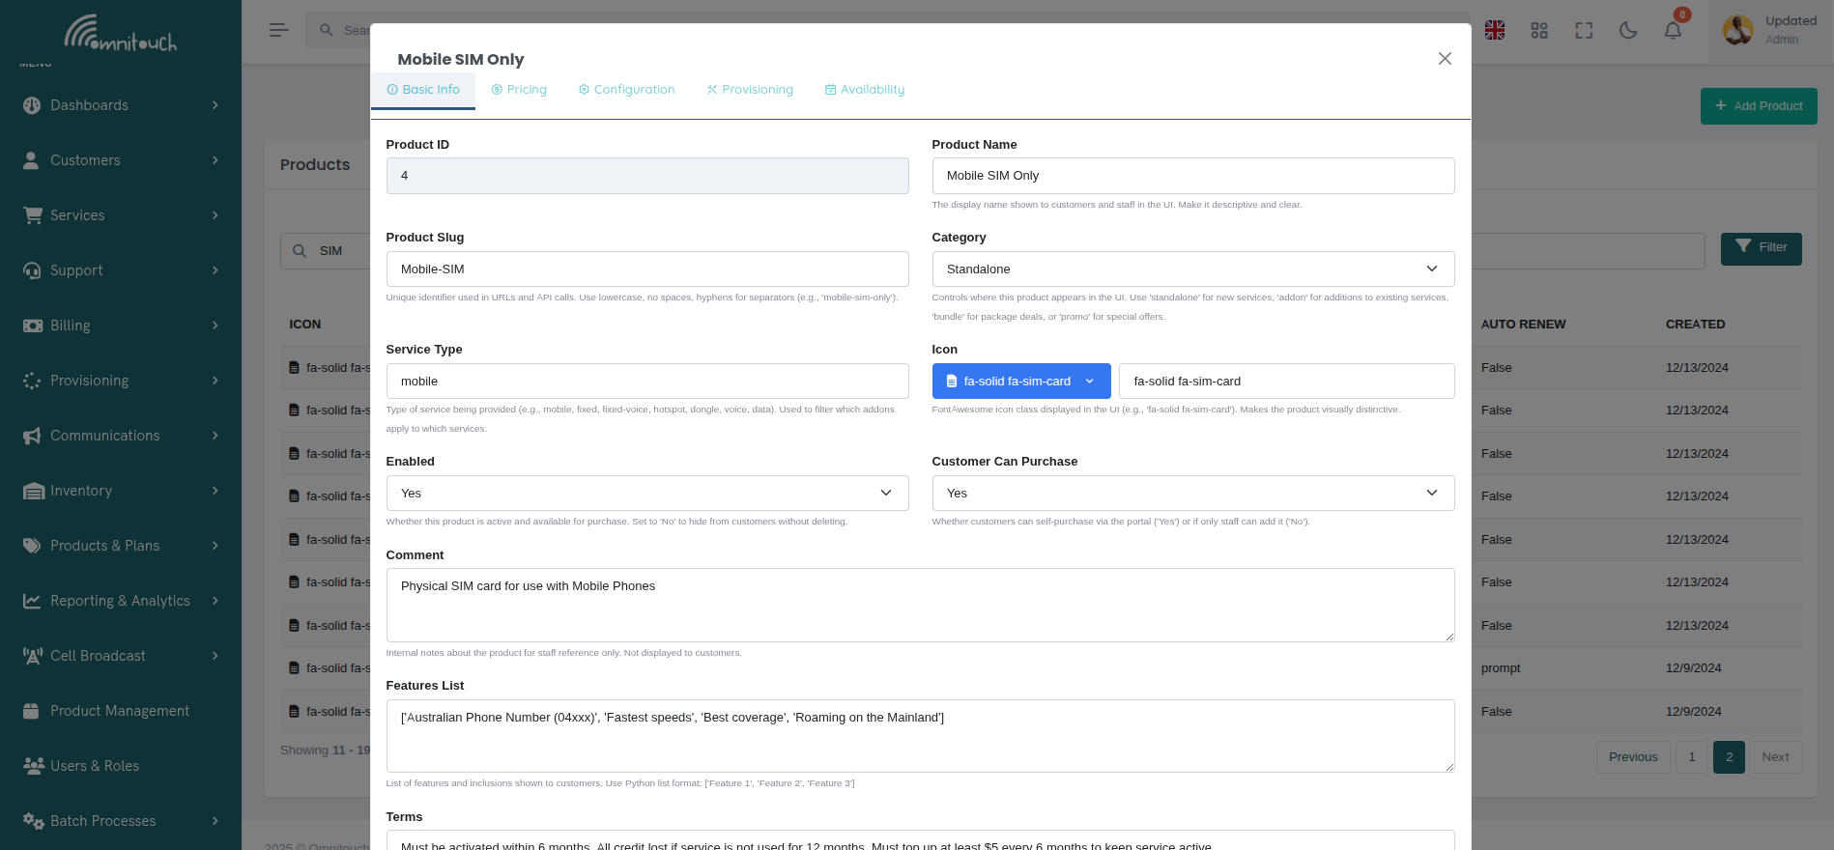Go to the Previous page of products
1834x850 pixels.
(x=1632, y=757)
